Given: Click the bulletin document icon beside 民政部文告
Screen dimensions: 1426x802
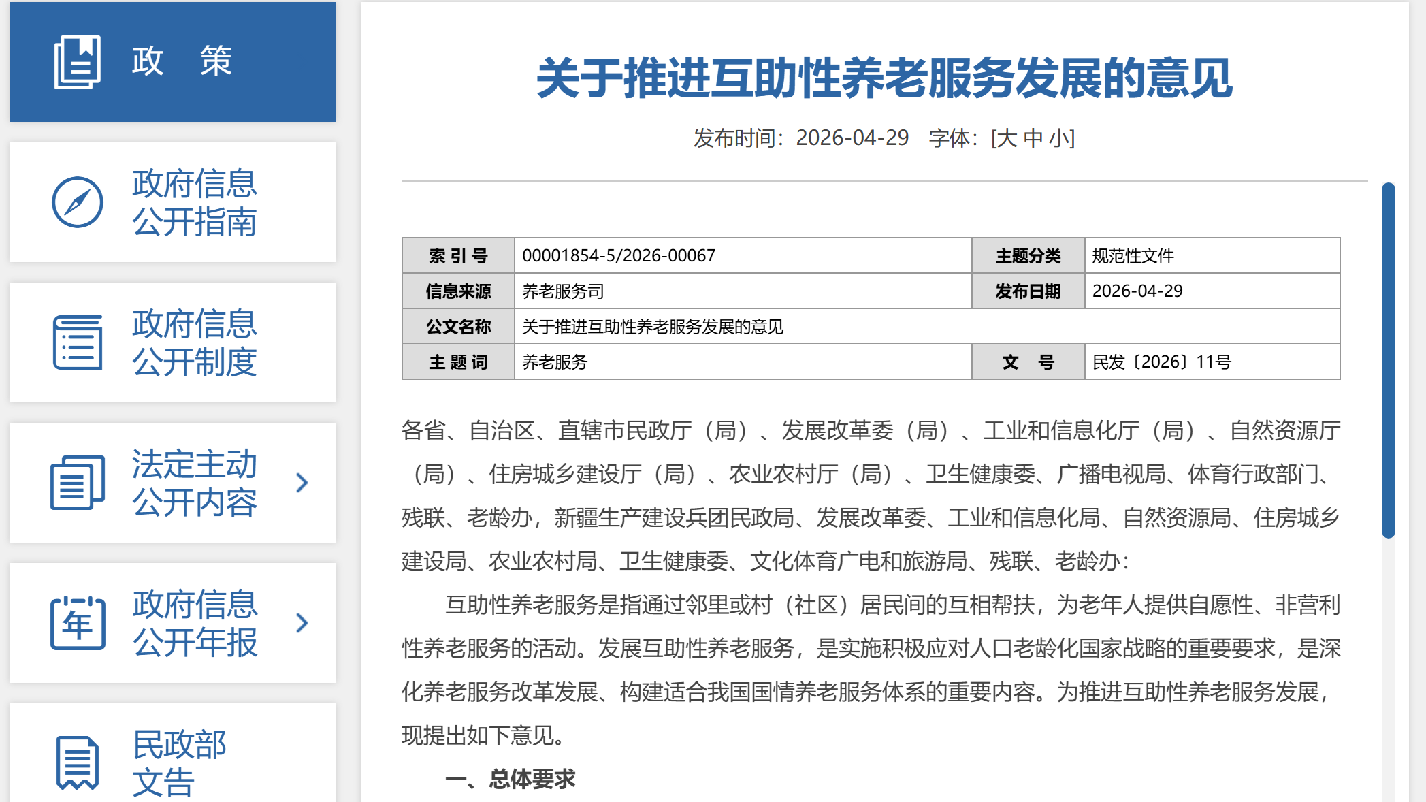Looking at the screenshot, I should coord(78,763).
